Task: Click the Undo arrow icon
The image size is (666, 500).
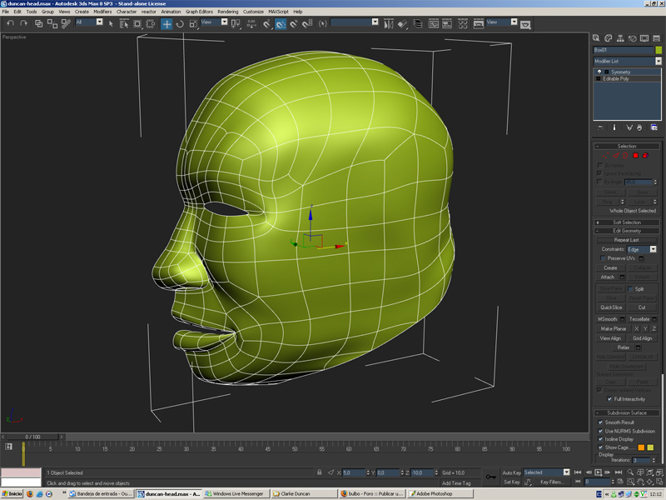Action: 10,23
